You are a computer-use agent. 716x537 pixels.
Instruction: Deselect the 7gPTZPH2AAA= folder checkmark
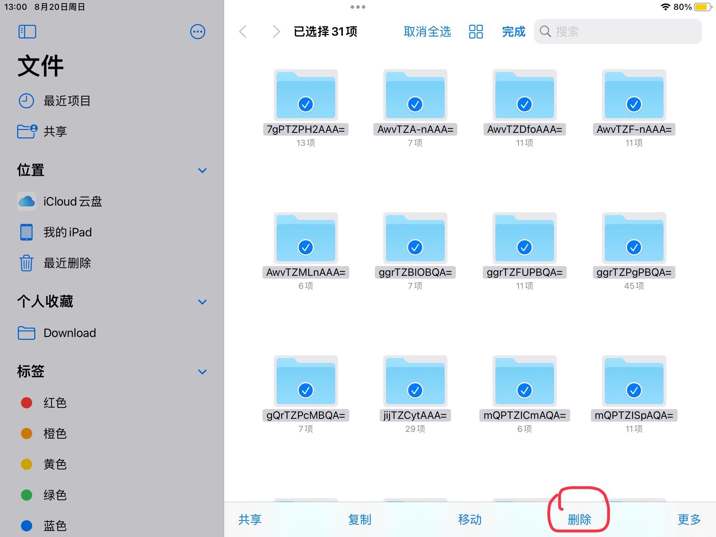306,104
